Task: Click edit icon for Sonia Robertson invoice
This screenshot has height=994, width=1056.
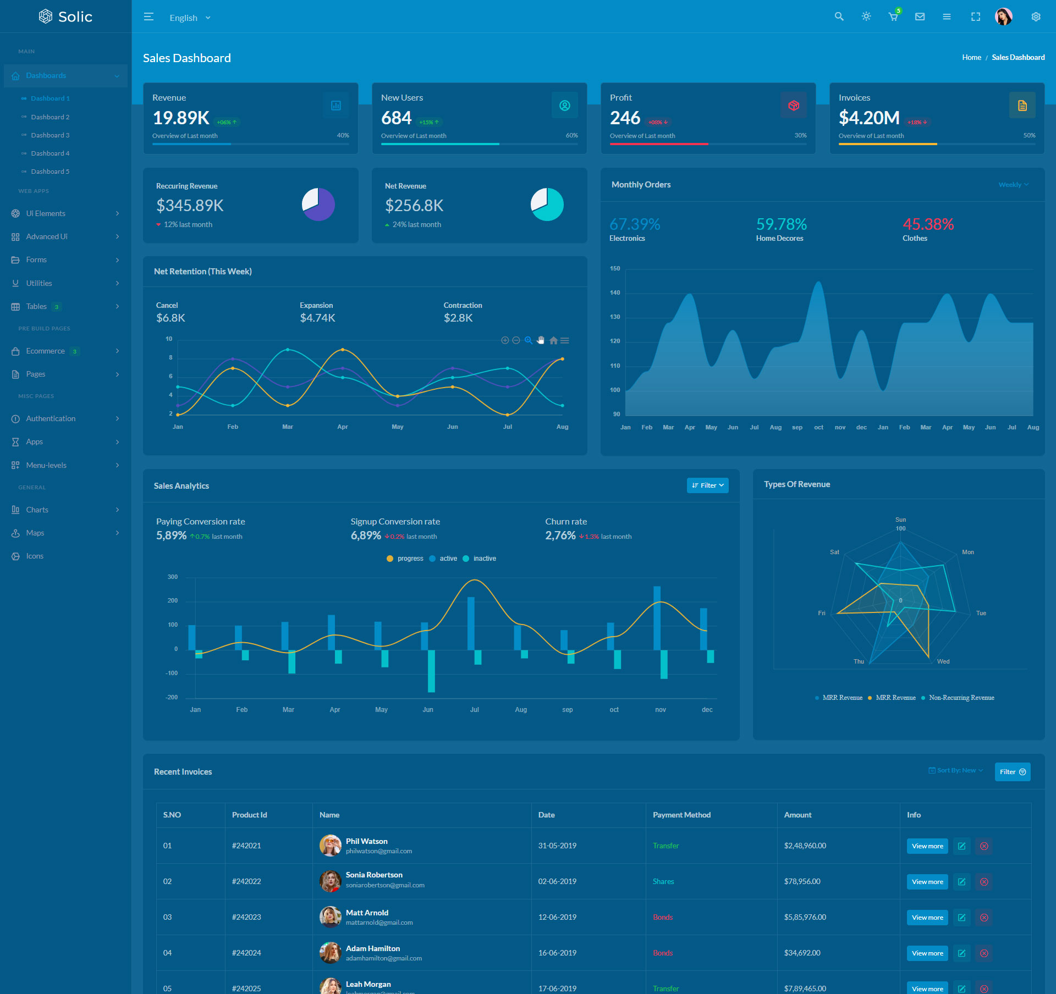Action: [961, 882]
